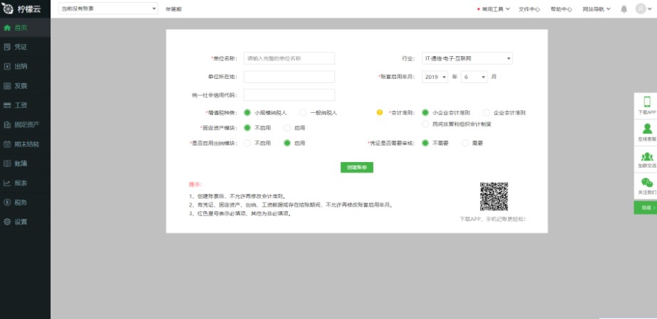Choose 企业会计准则 accounting standard
The height and width of the screenshot is (319, 657).
(x=487, y=112)
